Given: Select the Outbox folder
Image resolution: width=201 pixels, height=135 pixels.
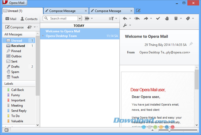Looking at the screenshot, I should point(19,56).
